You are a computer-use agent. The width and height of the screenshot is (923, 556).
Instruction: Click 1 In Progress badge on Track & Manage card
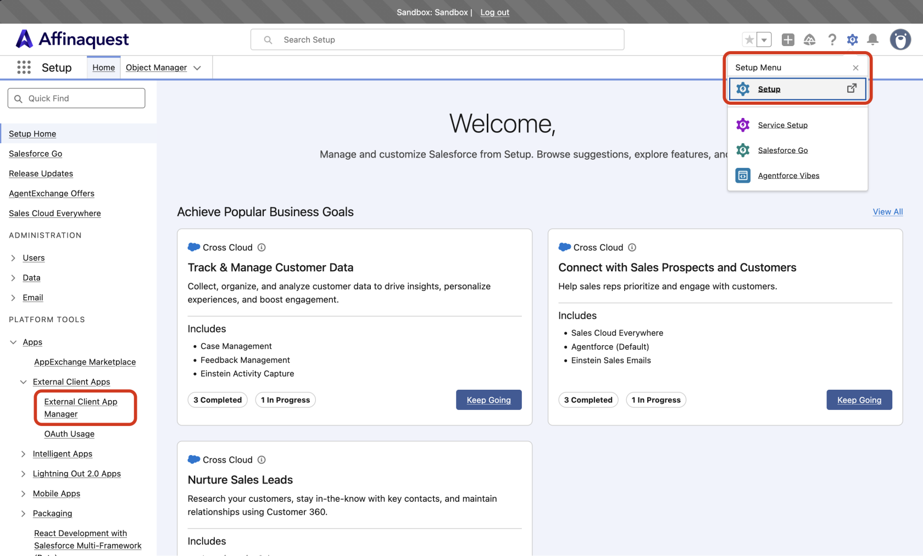pos(286,400)
